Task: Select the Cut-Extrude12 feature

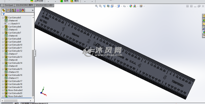Action: click(x=15, y=51)
